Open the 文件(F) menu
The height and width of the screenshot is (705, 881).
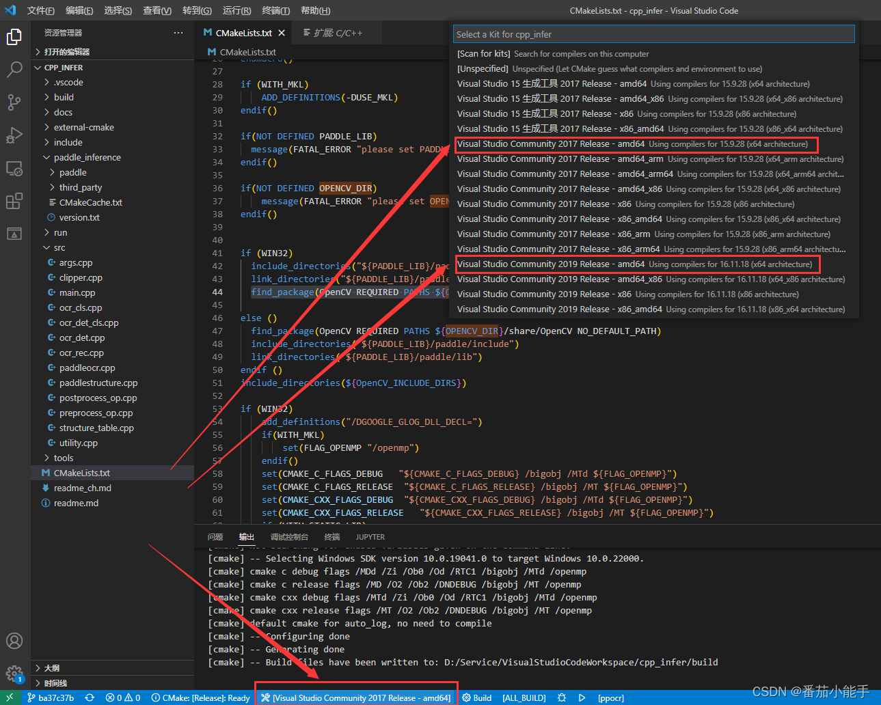pyautogui.click(x=41, y=10)
